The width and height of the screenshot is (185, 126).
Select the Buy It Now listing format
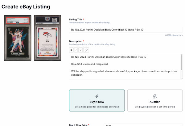click(97, 100)
